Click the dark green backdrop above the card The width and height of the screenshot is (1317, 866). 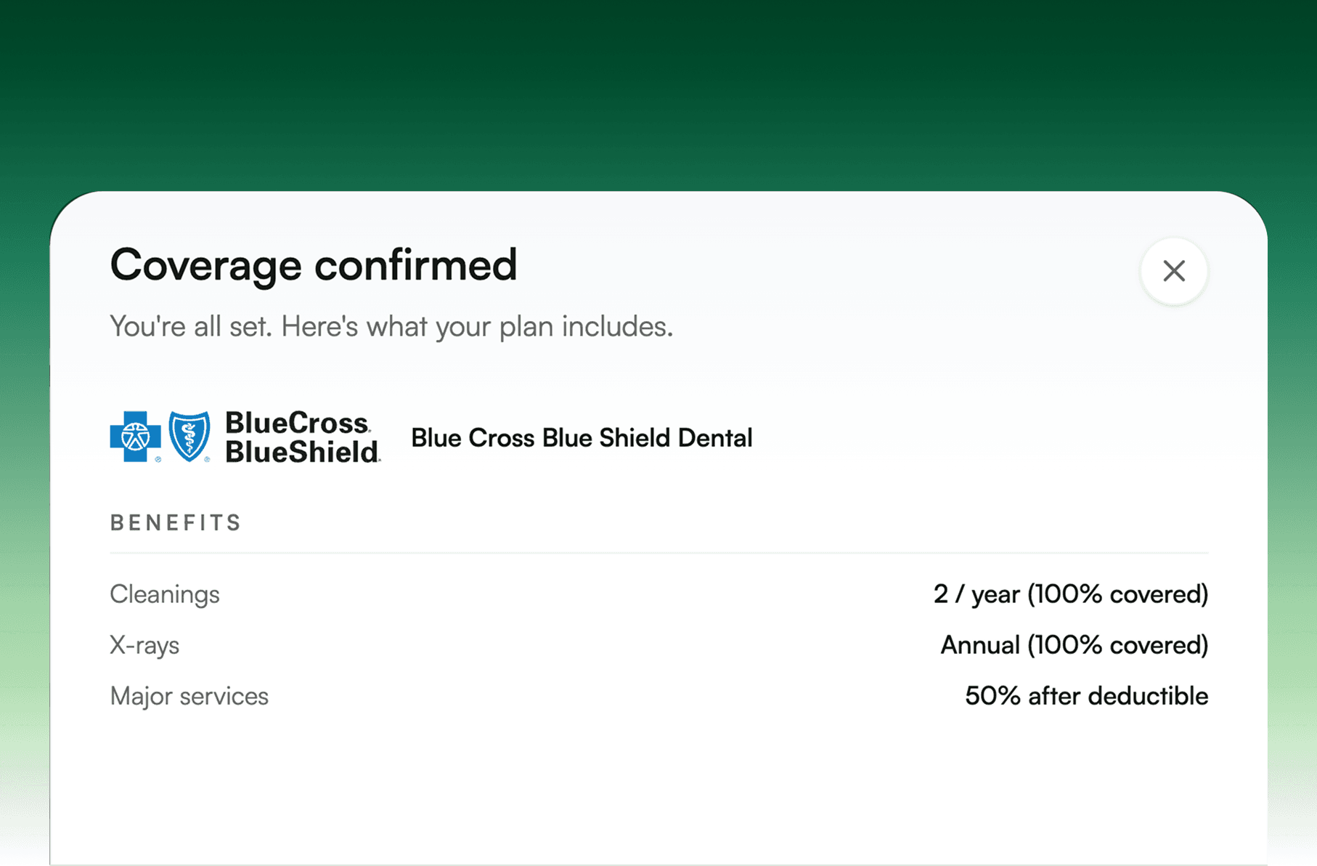(658, 87)
